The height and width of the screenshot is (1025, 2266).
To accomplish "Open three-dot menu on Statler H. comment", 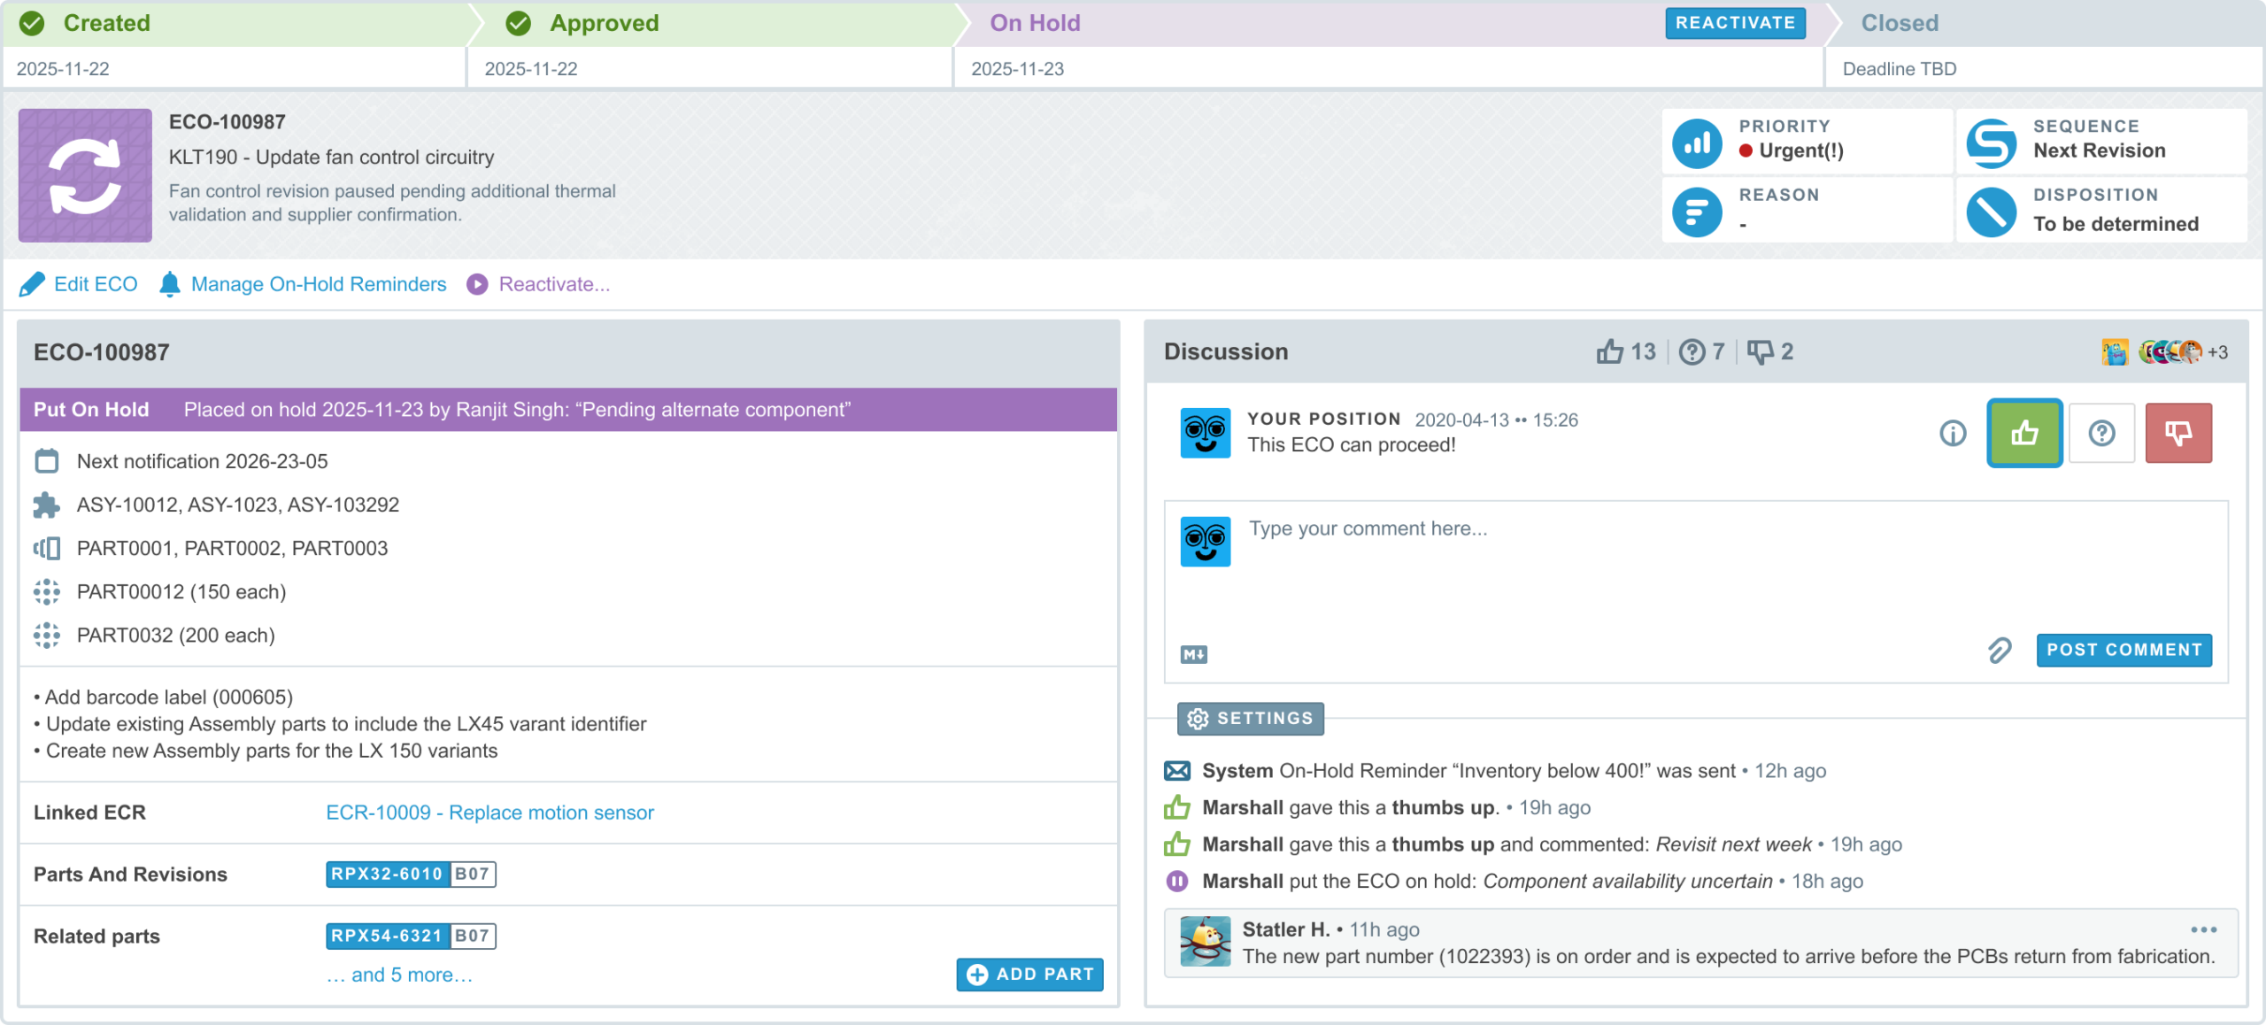I will [2203, 929].
